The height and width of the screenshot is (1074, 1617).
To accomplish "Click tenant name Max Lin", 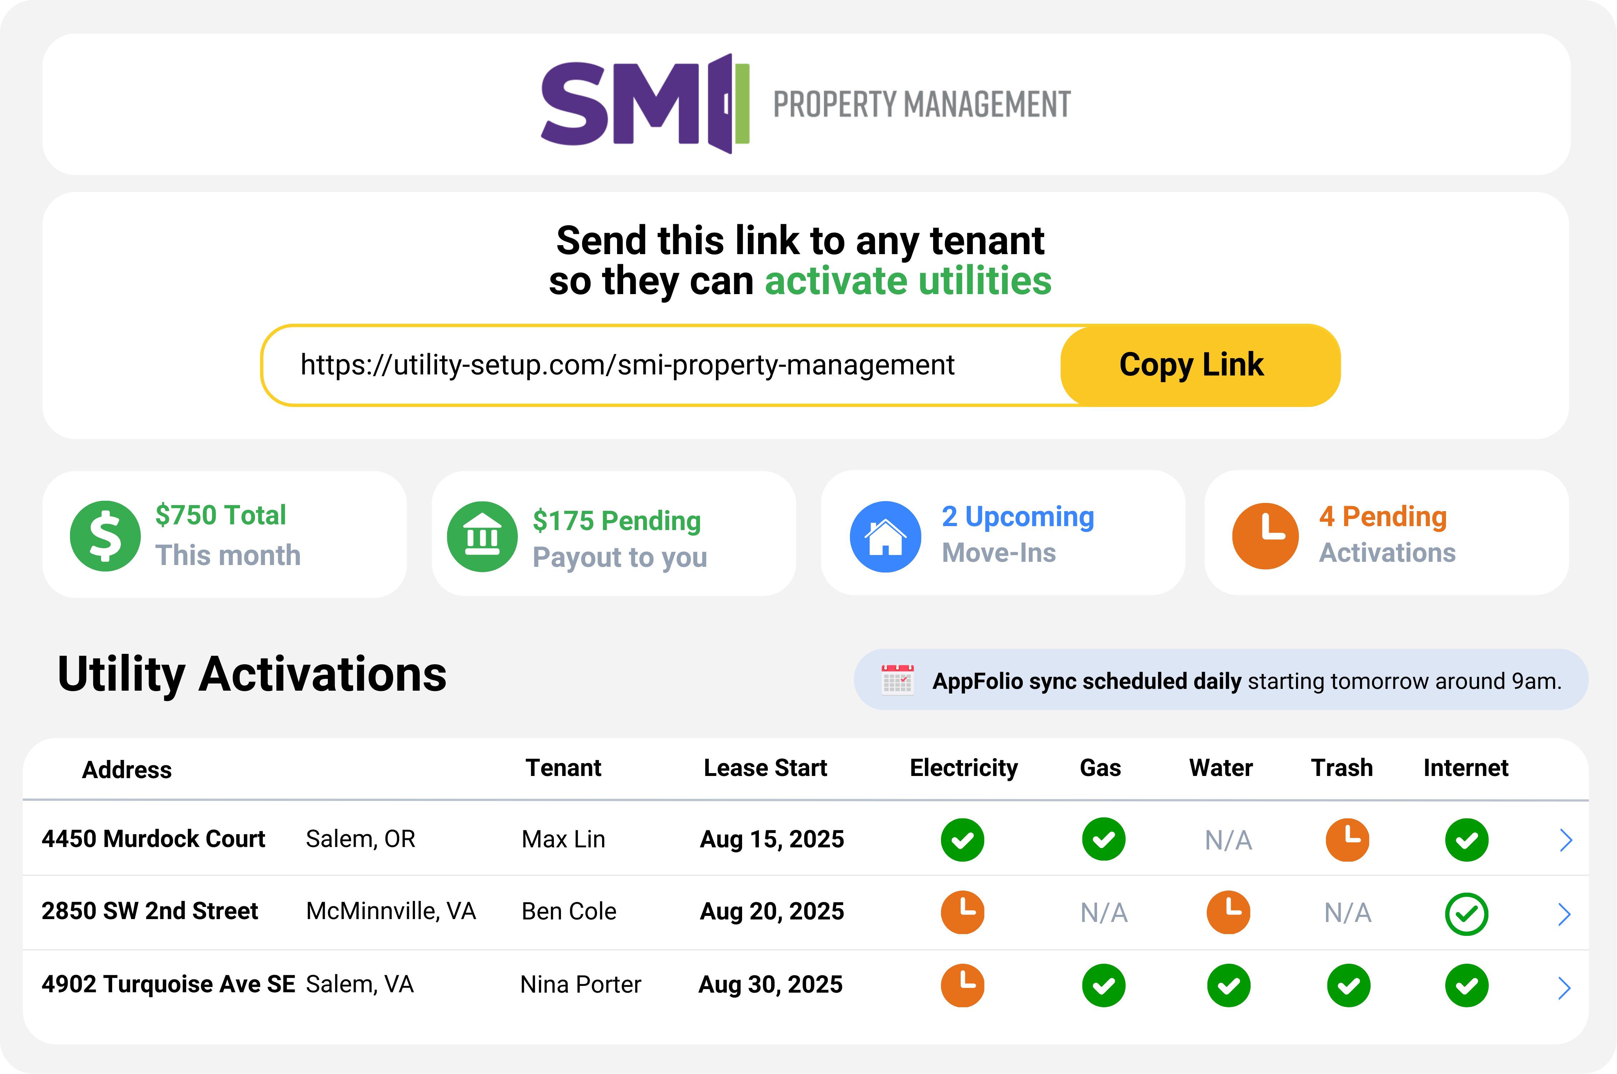I will pyautogui.click(x=563, y=839).
